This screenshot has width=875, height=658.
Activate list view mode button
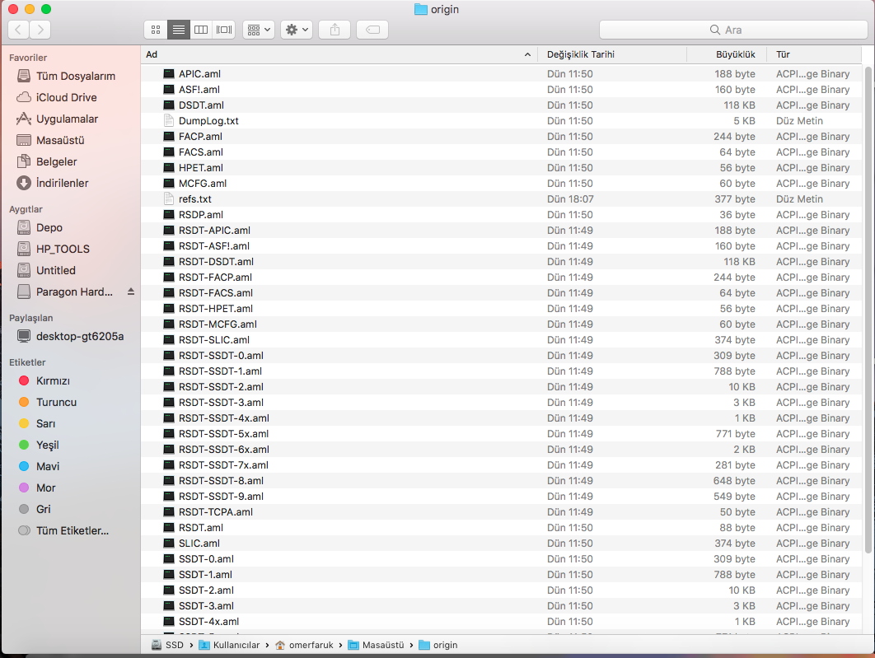tap(178, 30)
